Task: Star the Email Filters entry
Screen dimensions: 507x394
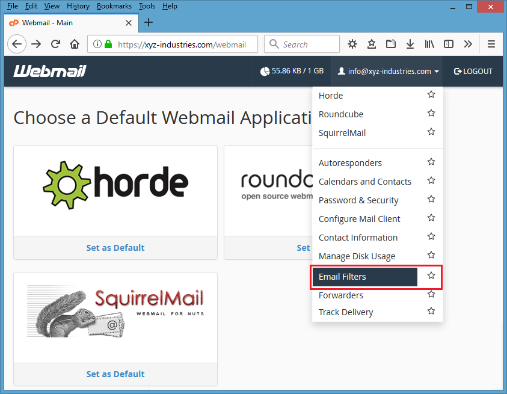Action: [431, 275]
